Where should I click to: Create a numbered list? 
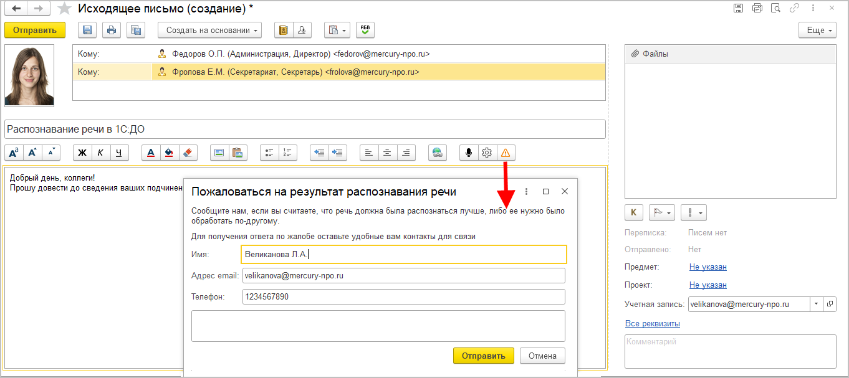coord(288,153)
